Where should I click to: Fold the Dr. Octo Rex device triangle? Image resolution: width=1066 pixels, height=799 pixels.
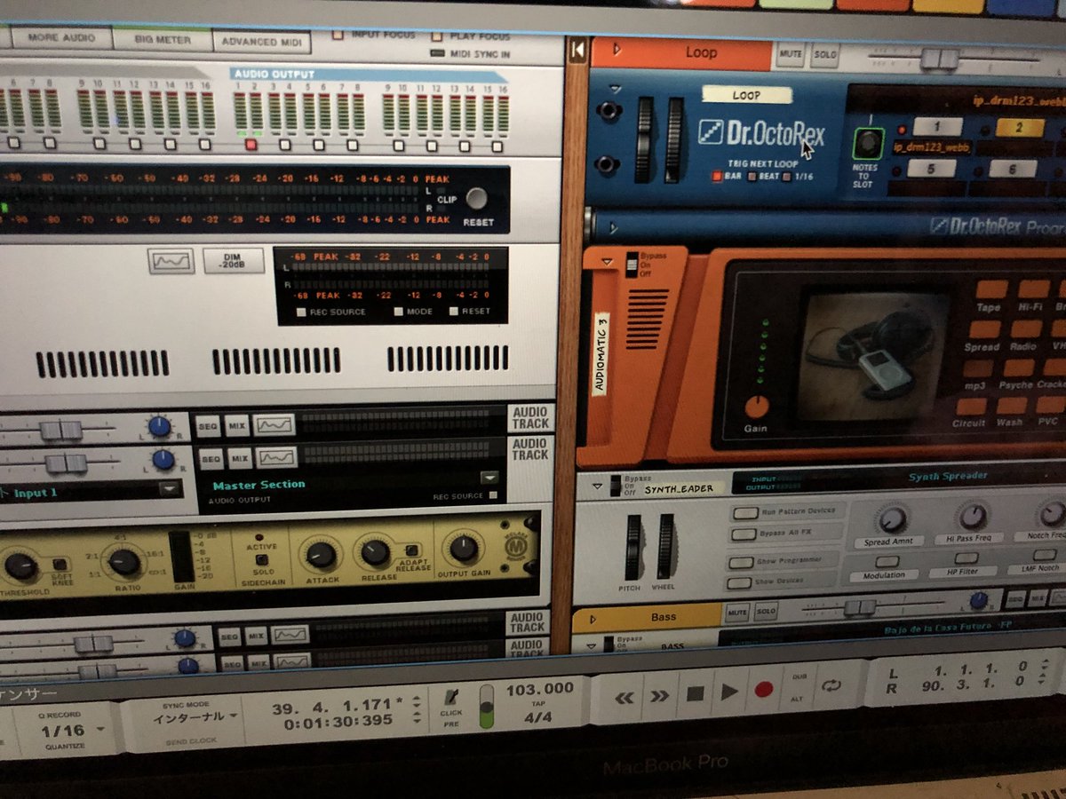[x=617, y=88]
